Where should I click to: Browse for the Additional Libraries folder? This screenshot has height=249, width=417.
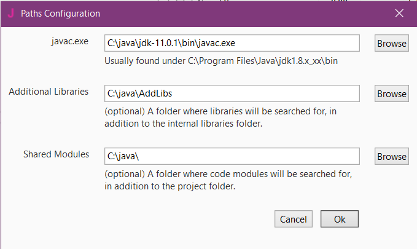pyautogui.click(x=391, y=93)
